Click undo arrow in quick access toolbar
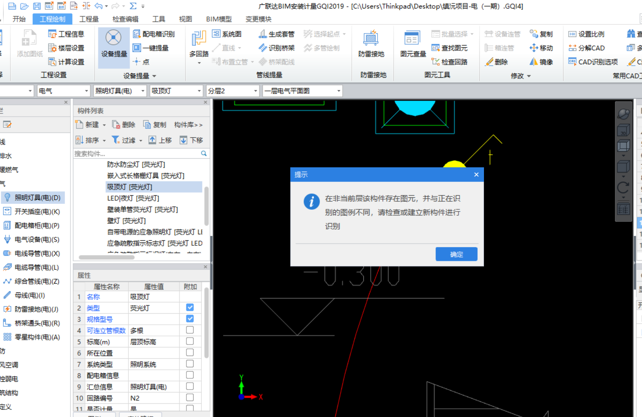The height and width of the screenshot is (417, 642). click(x=99, y=6)
